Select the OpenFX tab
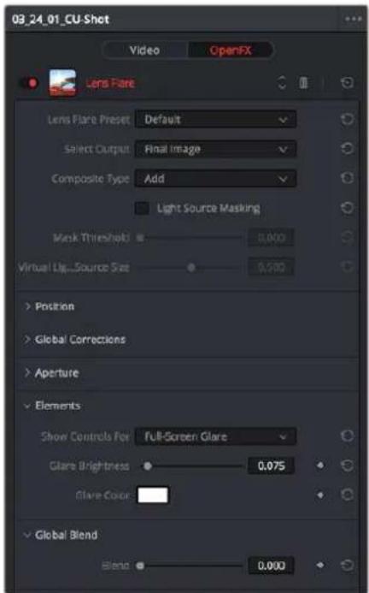Screen dimensions: 369x593 pyautogui.click(x=231, y=50)
